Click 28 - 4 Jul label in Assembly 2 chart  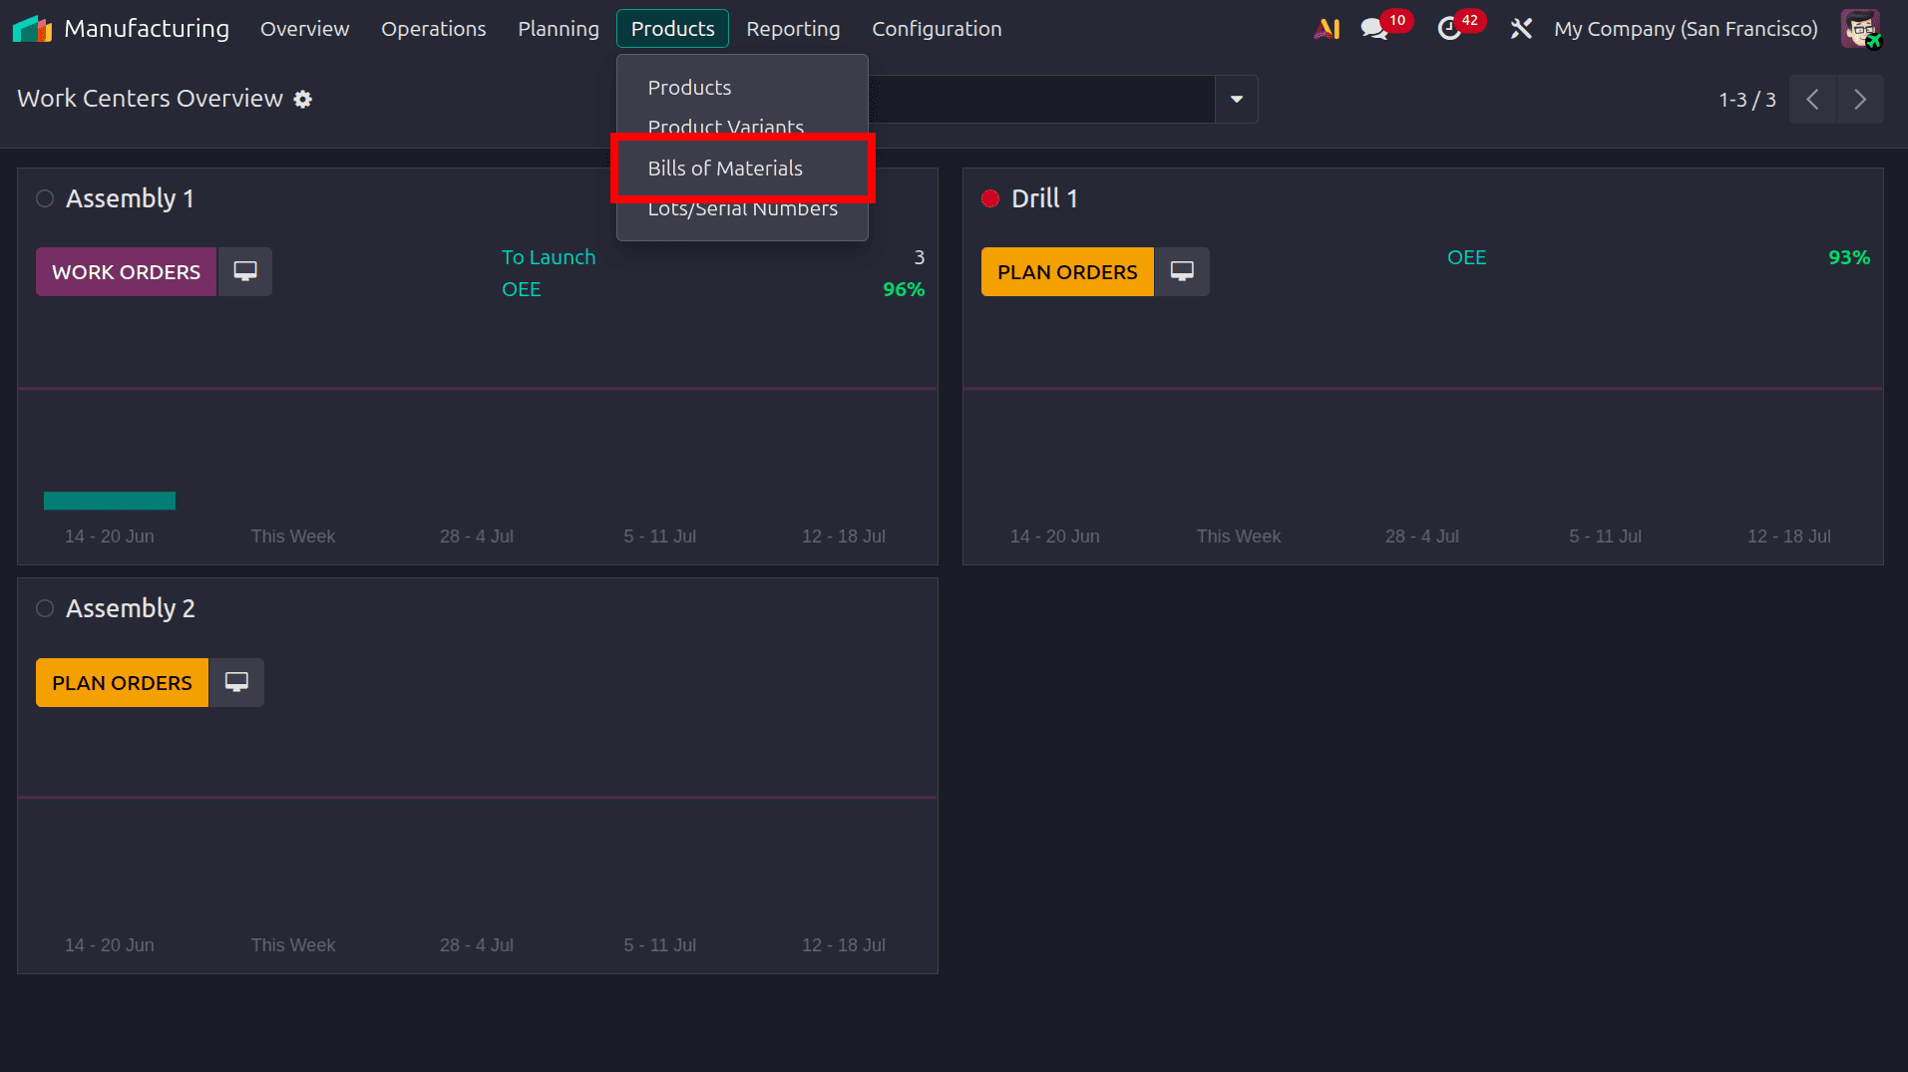click(x=477, y=945)
